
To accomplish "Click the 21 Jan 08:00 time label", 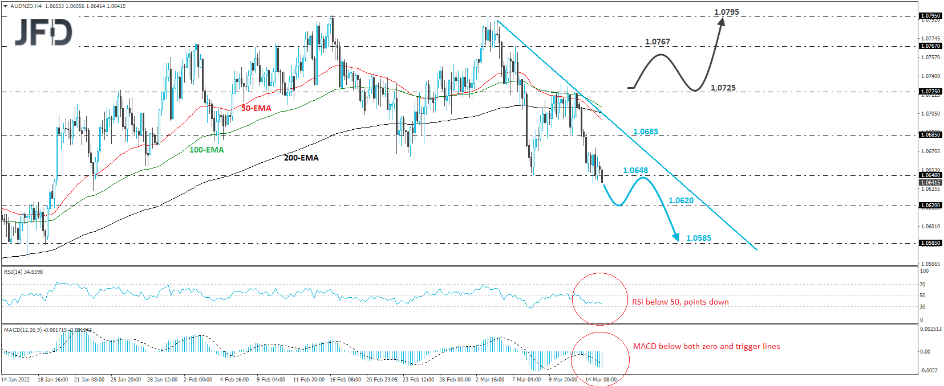I will [90, 380].
